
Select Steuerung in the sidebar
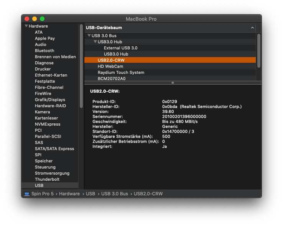point(45,167)
